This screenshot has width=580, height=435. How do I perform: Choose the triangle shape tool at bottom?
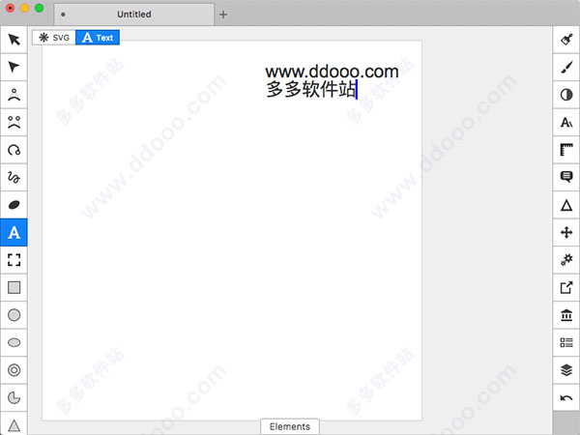click(14, 424)
